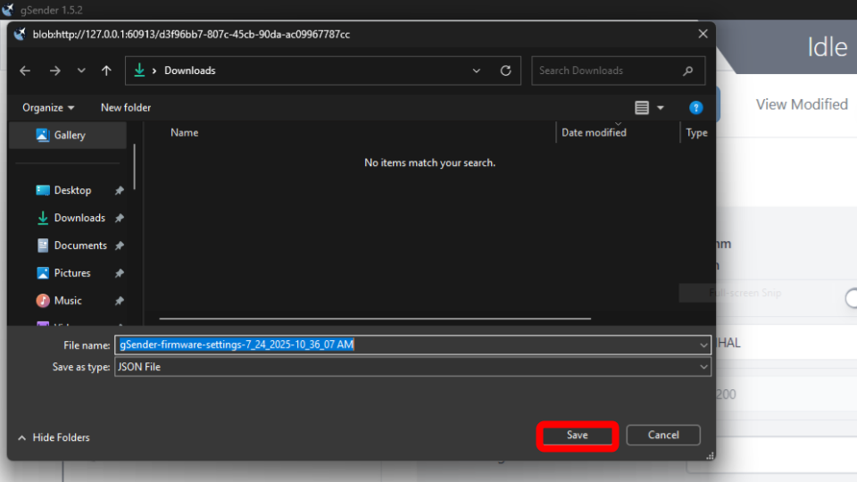Create a New folder
The height and width of the screenshot is (482, 857).
pyautogui.click(x=126, y=108)
